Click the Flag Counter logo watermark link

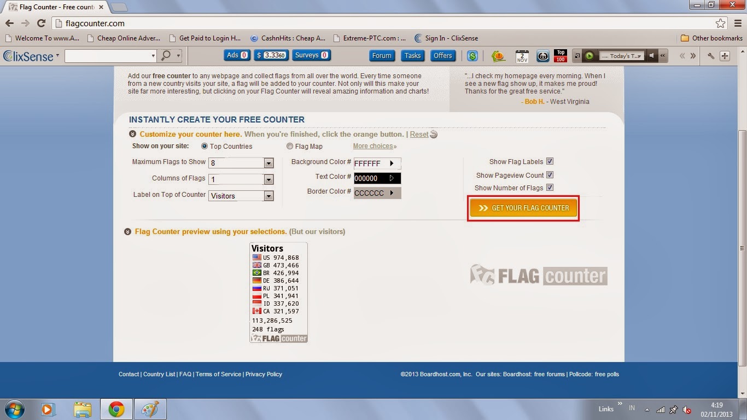pos(539,275)
